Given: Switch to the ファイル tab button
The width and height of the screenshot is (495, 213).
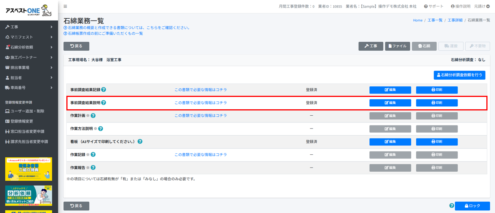Looking at the screenshot, I should 397,46.
